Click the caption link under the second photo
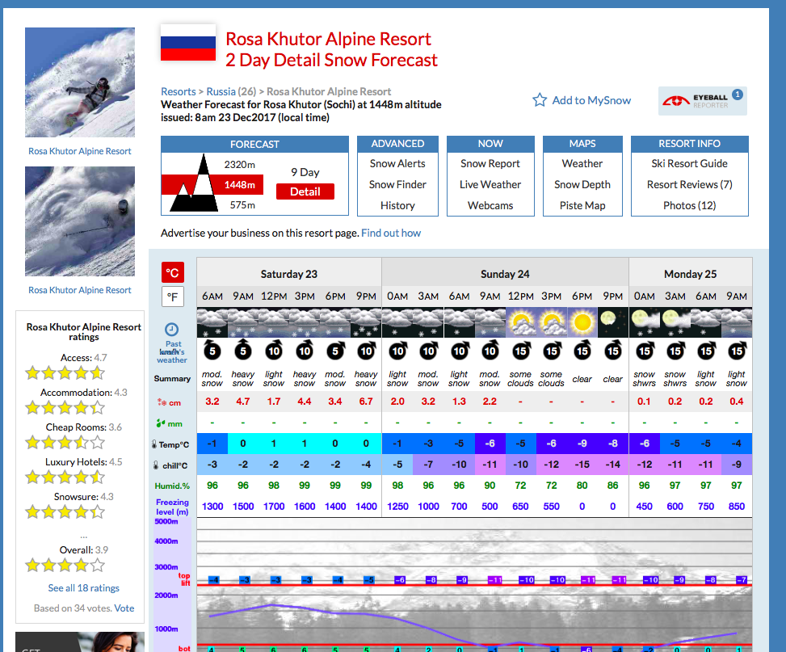The image size is (786, 652). [80, 290]
